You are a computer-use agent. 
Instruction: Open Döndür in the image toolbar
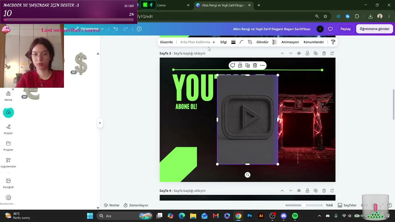(263, 42)
